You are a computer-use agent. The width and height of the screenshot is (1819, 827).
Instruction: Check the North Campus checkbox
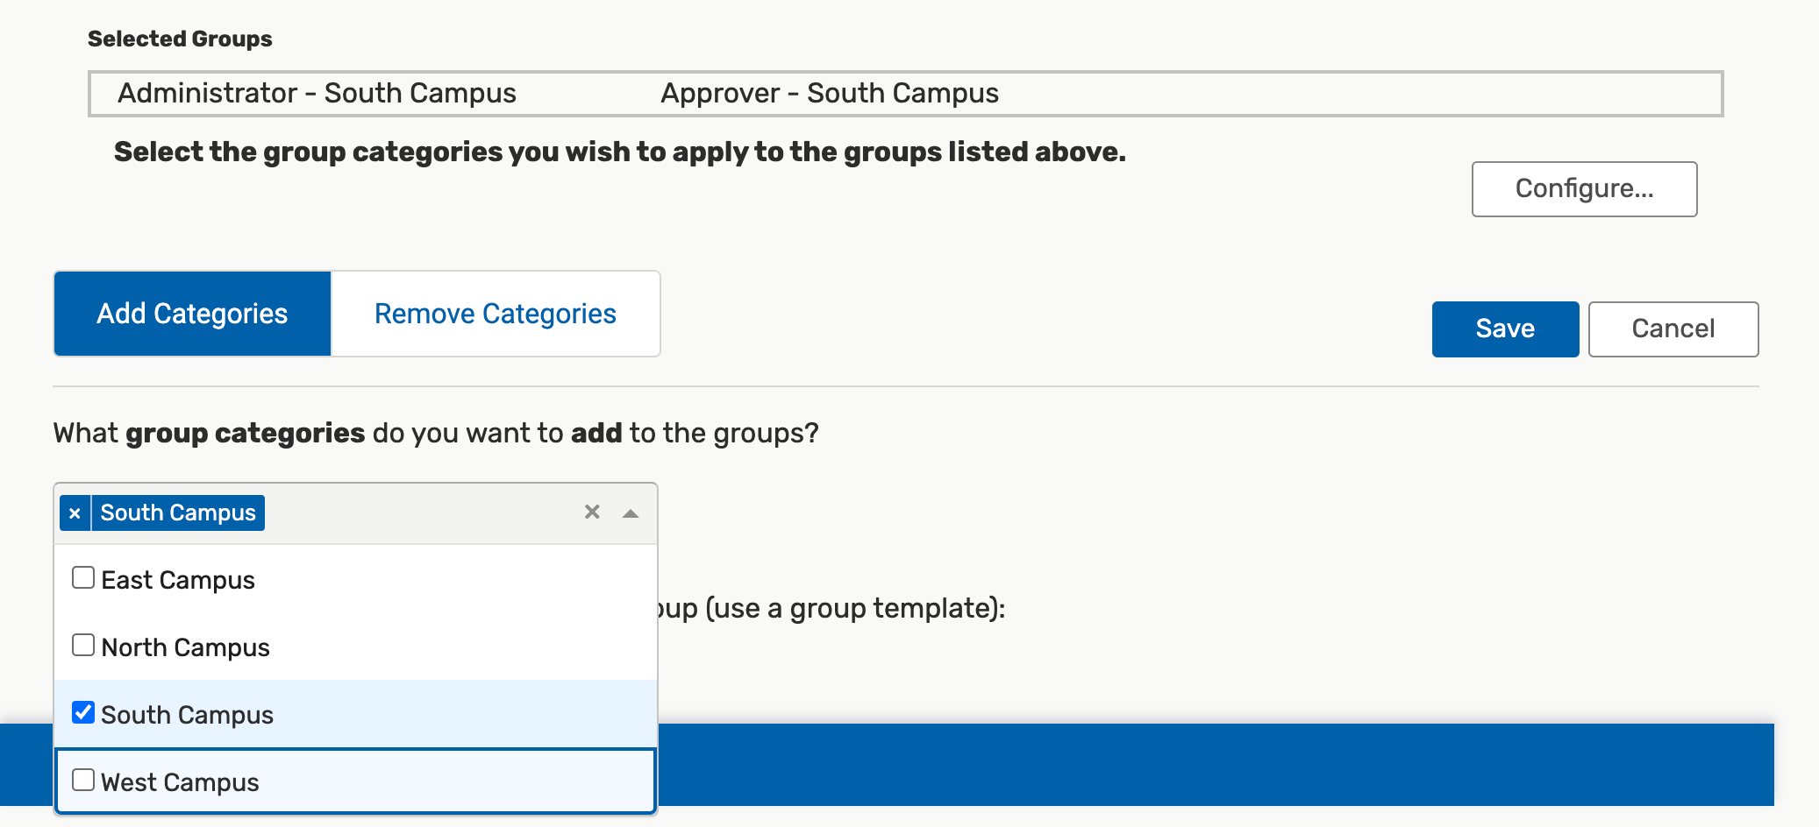click(83, 646)
